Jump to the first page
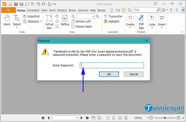The height and width of the screenshot is (122, 186). 43,118
